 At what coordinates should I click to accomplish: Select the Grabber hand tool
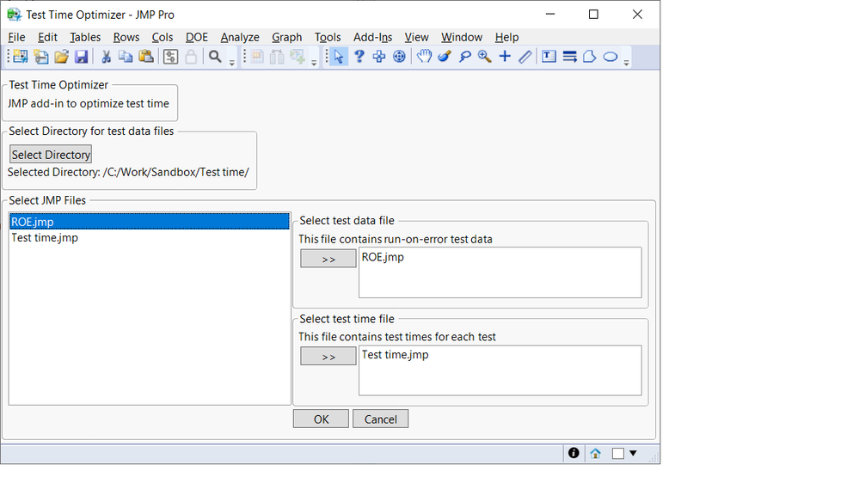click(424, 57)
